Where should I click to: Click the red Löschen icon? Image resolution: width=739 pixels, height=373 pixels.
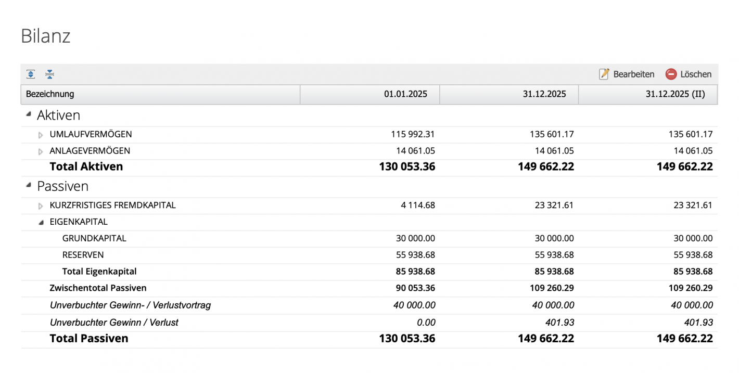[671, 74]
